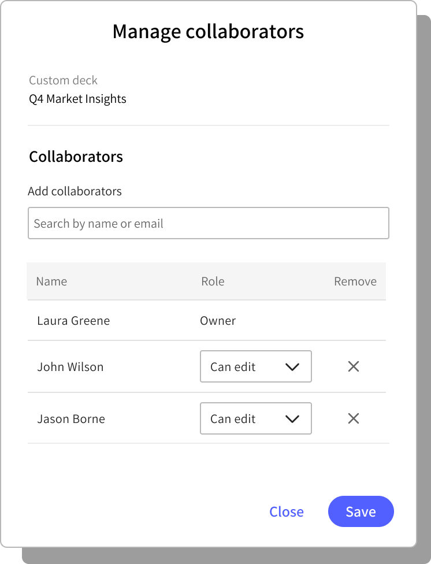The image size is (431, 564).
Task: Click the Role column header
Action: [213, 281]
